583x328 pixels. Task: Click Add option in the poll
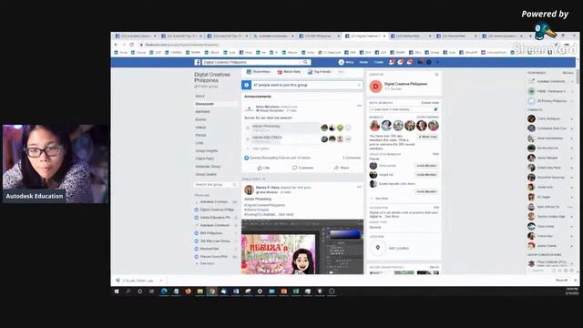pyautogui.click(x=261, y=149)
